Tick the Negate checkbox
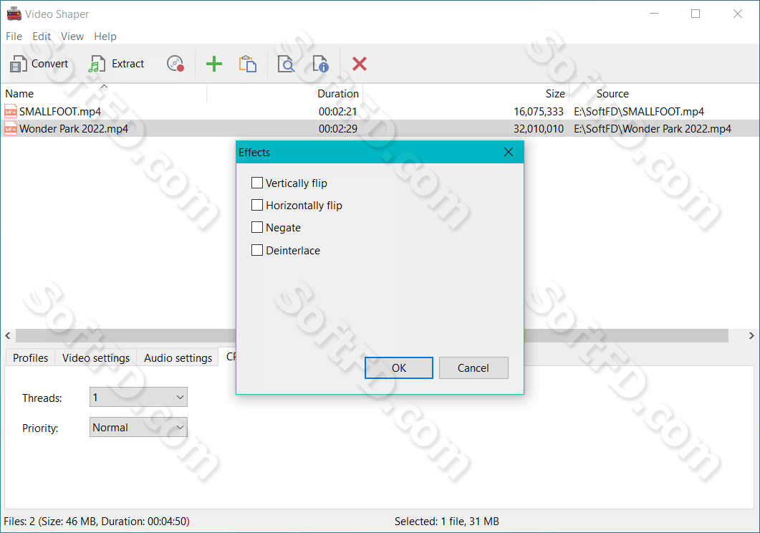The image size is (760, 533). (257, 227)
